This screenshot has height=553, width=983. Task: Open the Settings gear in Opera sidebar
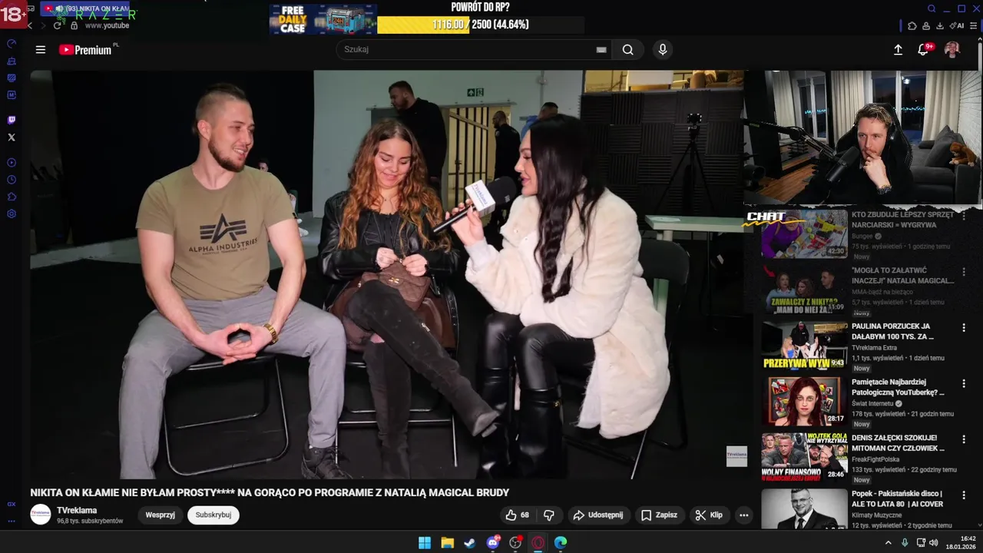(x=12, y=214)
